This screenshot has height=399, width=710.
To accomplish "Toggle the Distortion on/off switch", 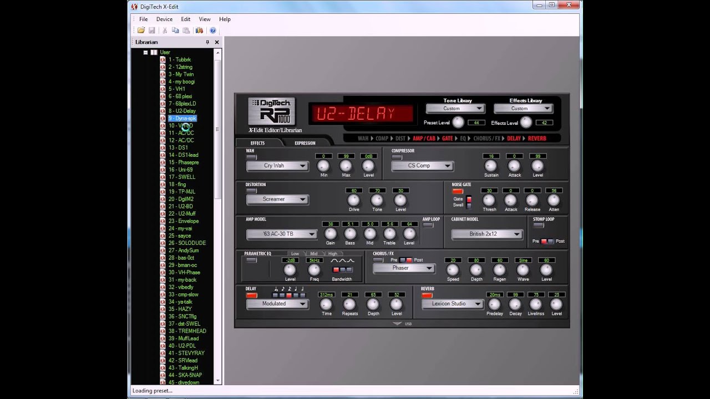I will point(251,191).
